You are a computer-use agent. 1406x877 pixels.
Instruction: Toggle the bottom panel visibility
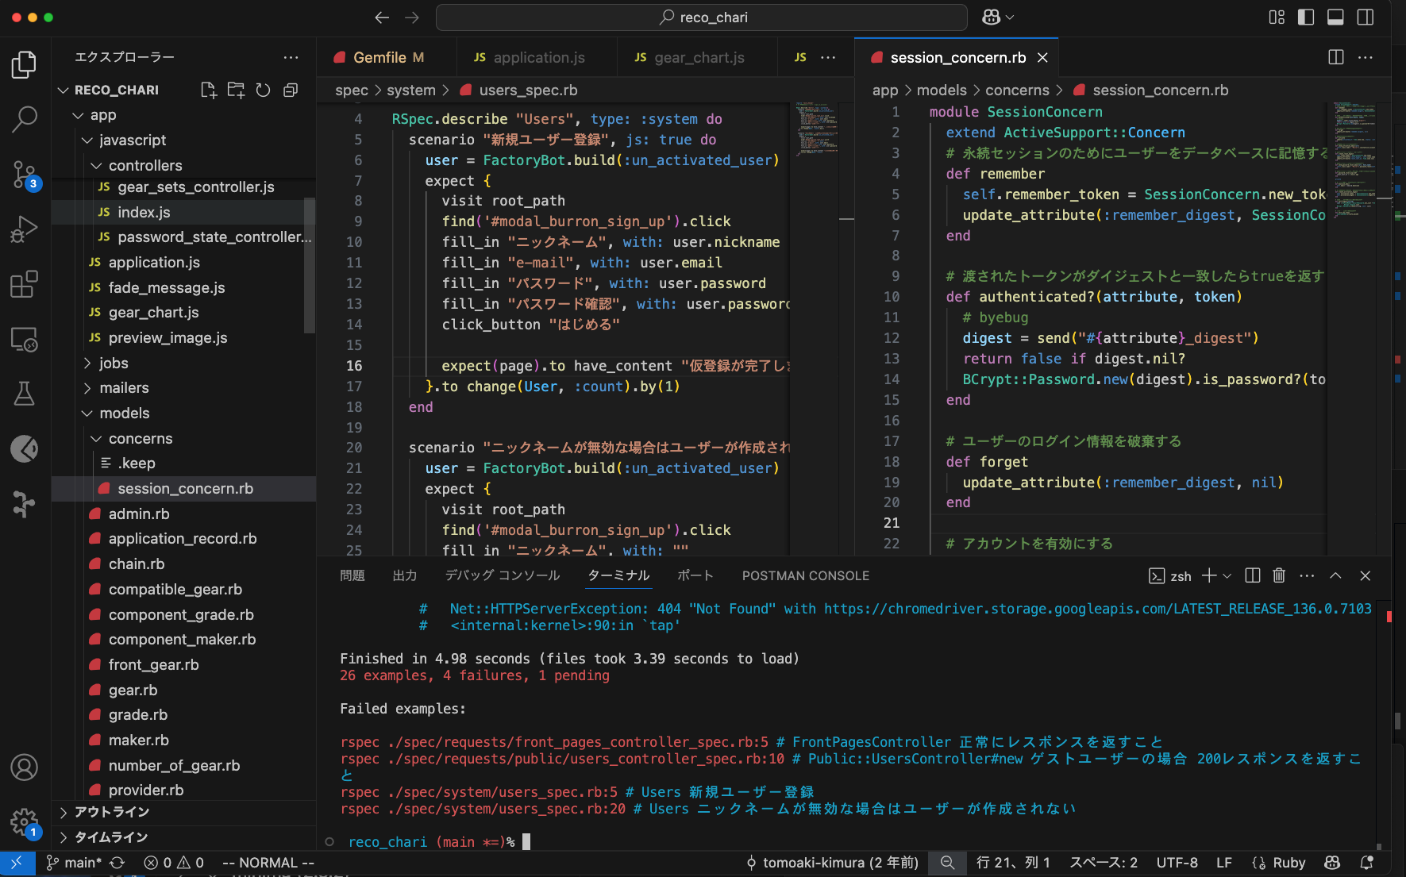click(x=1335, y=17)
